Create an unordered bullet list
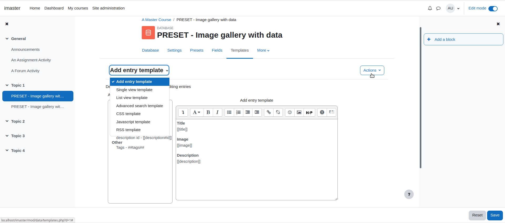This screenshot has width=505, height=223. point(229,112)
